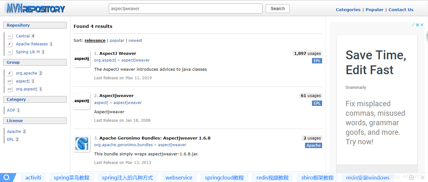Open aspectjweaver artifact link in first result

click(x=135, y=60)
